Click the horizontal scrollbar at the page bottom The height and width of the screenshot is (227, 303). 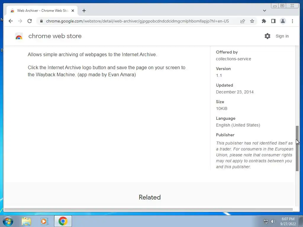(x=149, y=210)
